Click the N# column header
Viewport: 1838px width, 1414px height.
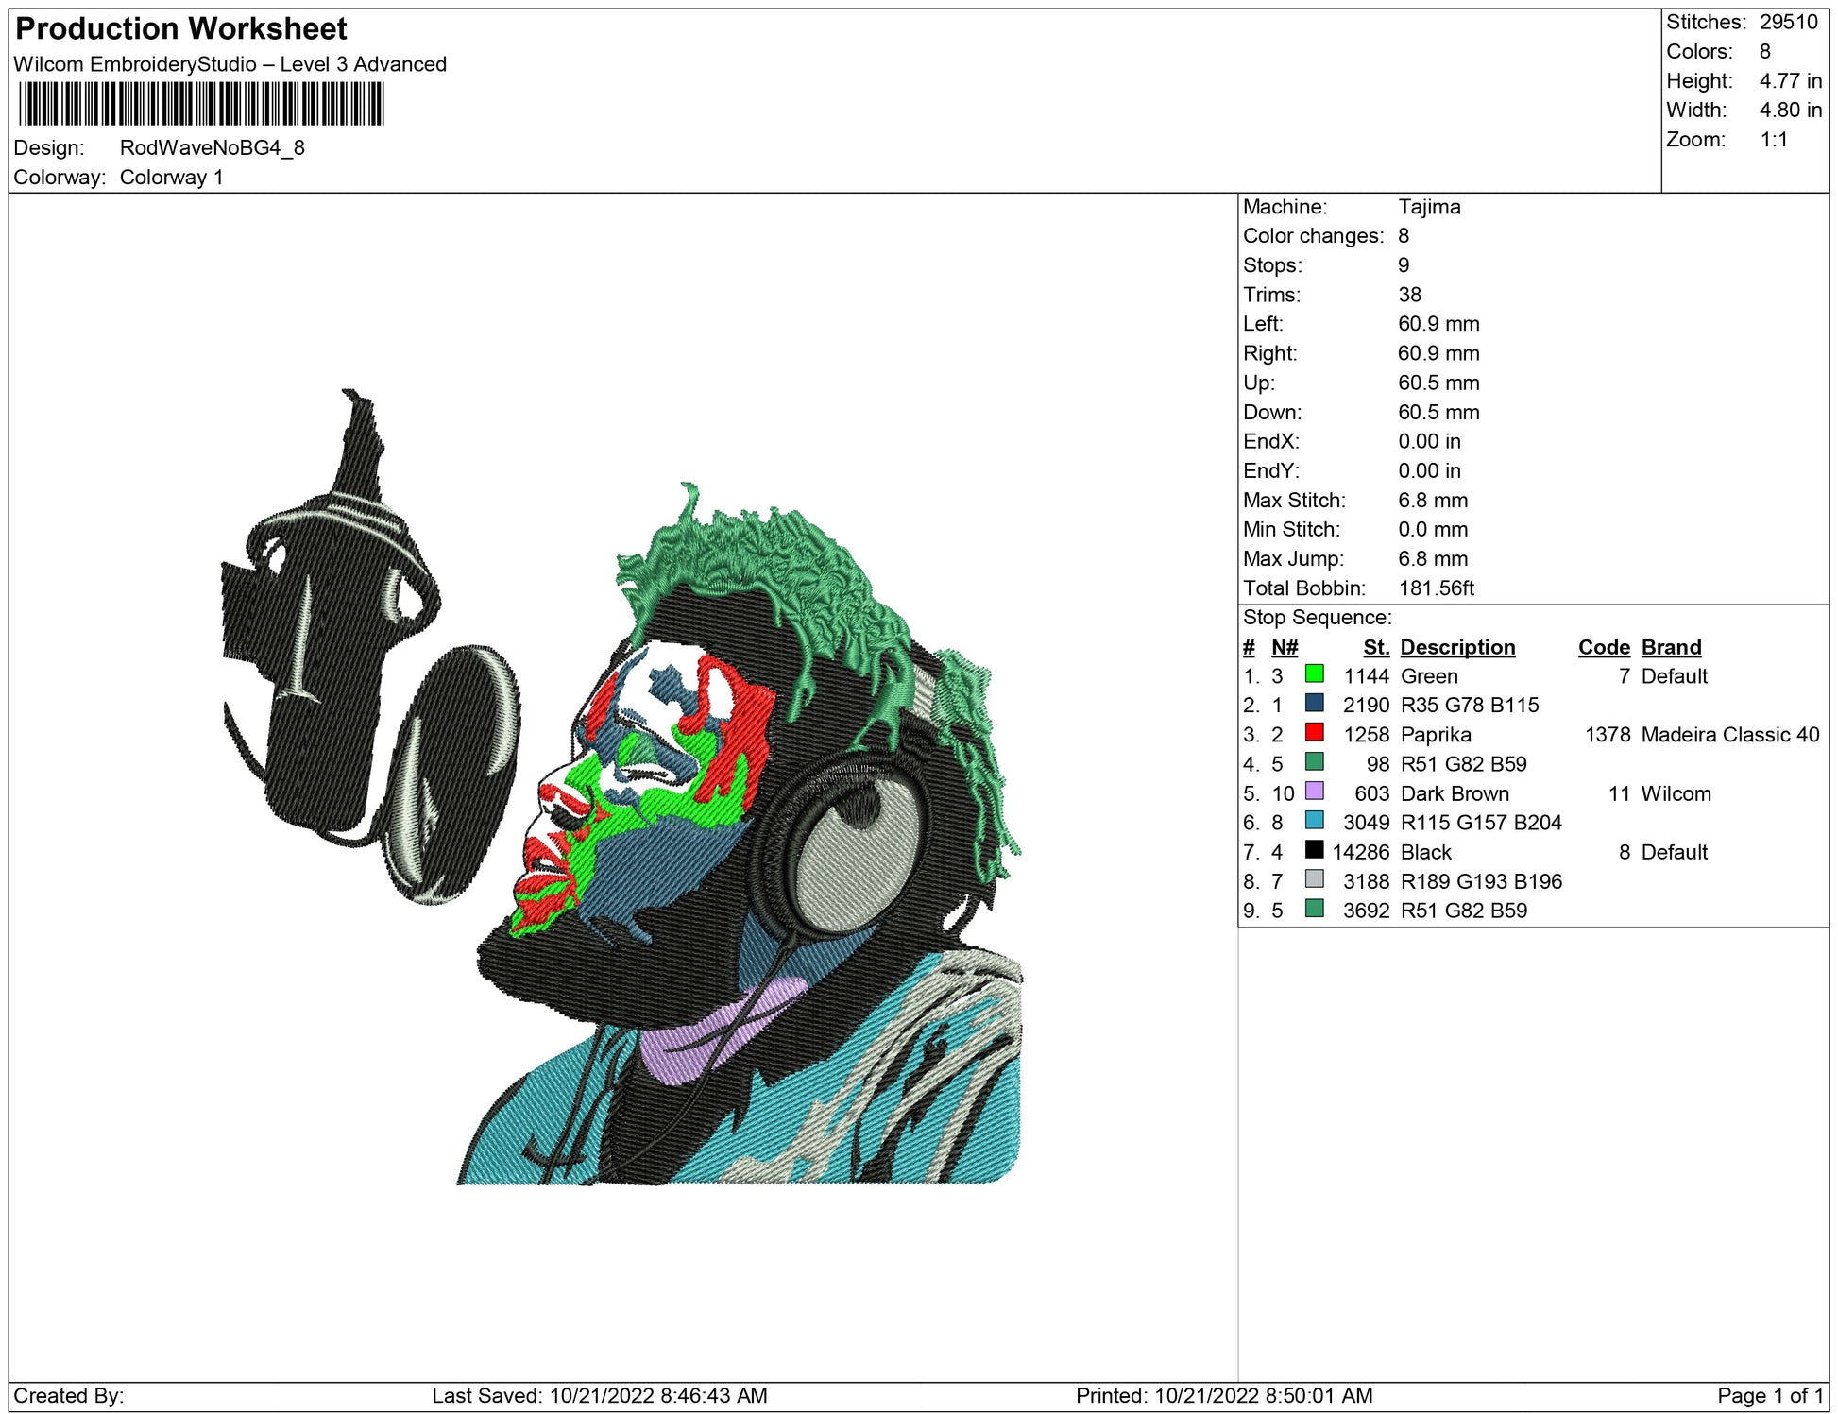click(1285, 647)
